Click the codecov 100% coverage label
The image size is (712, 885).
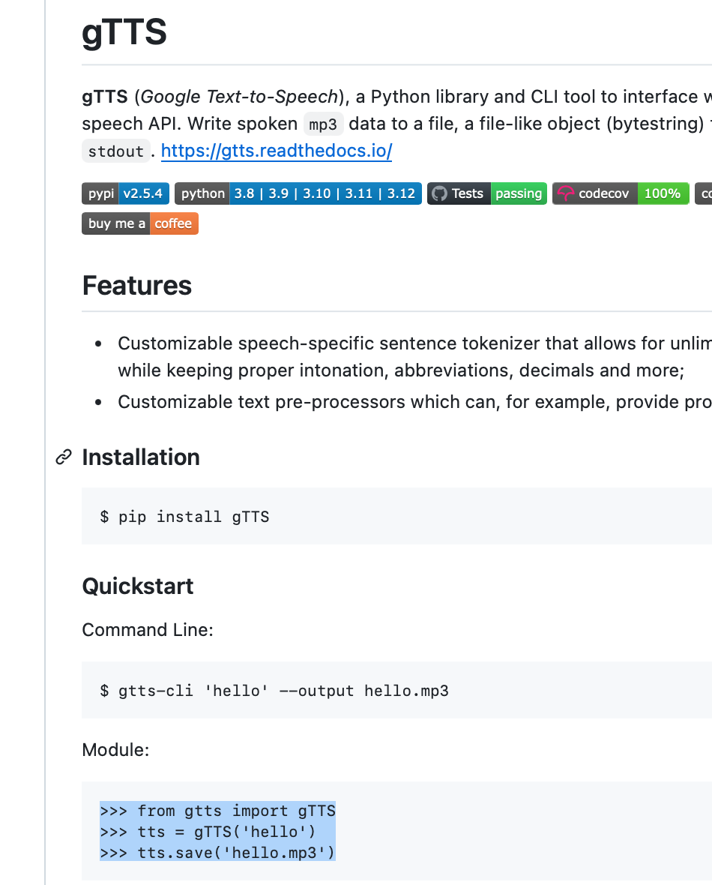(663, 193)
